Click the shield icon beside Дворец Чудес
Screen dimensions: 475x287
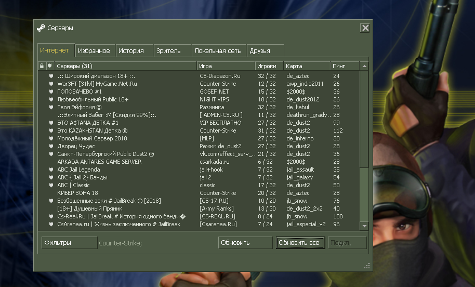51,146
